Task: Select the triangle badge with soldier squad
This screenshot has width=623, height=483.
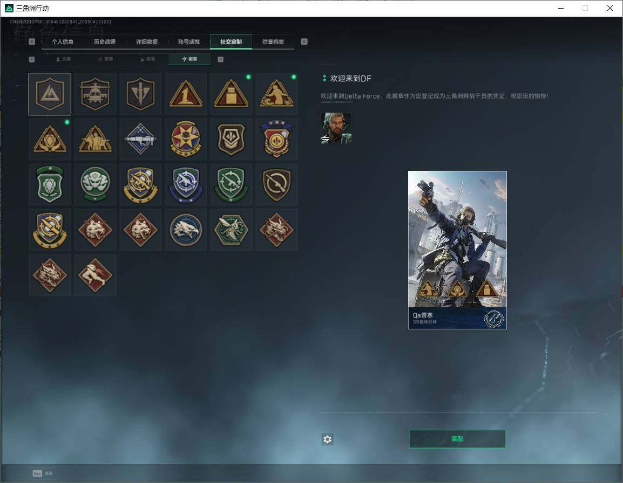Action: pyautogui.click(x=95, y=139)
